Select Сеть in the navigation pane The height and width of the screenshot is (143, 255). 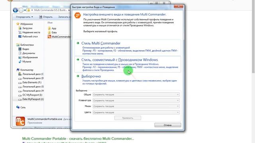coord(23,108)
